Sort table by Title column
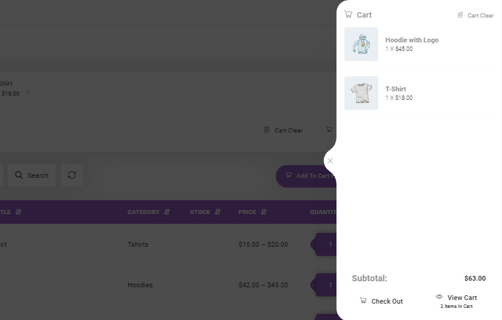Screen dimensions: 502x320 11,212
